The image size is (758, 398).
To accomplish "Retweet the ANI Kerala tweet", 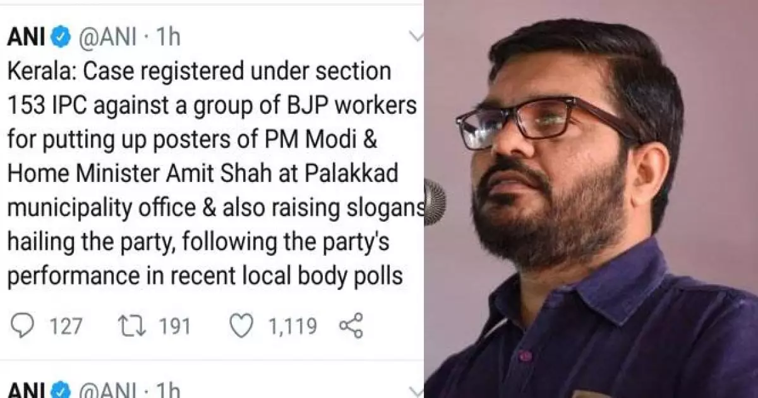I will pyautogui.click(x=132, y=326).
